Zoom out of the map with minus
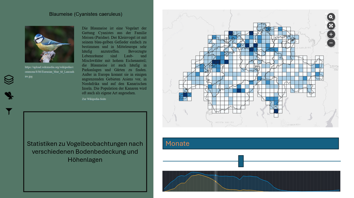 [331, 43]
